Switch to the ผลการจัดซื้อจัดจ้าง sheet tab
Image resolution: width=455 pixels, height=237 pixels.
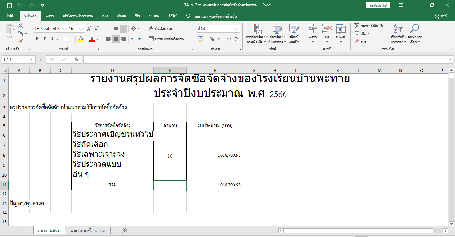tap(88, 231)
